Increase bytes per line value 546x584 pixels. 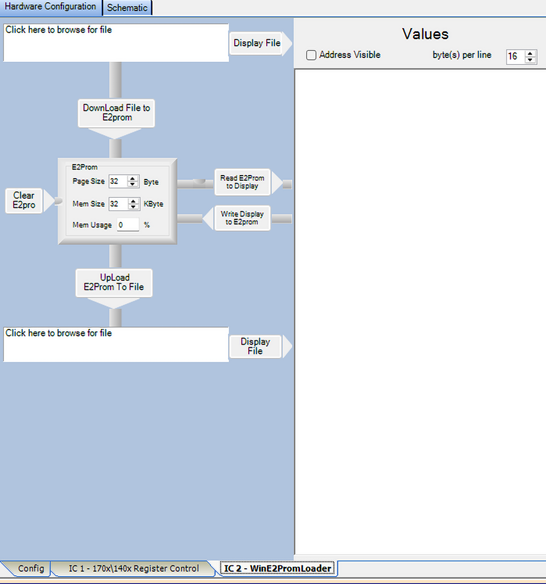tap(530, 54)
